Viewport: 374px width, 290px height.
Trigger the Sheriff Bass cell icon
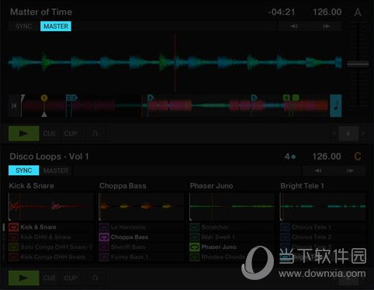pos(104,247)
